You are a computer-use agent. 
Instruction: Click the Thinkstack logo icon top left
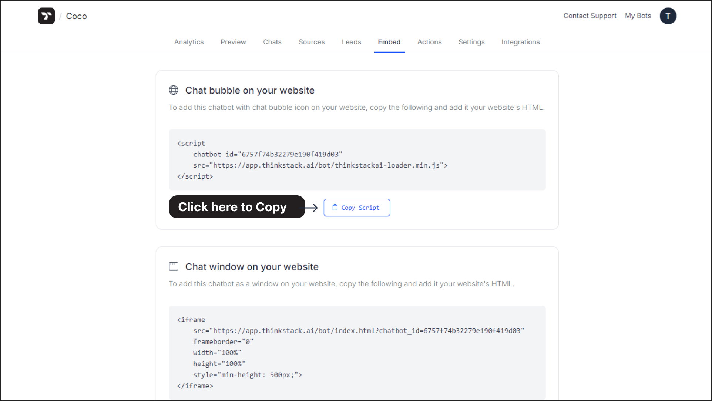click(x=47, y=16)
